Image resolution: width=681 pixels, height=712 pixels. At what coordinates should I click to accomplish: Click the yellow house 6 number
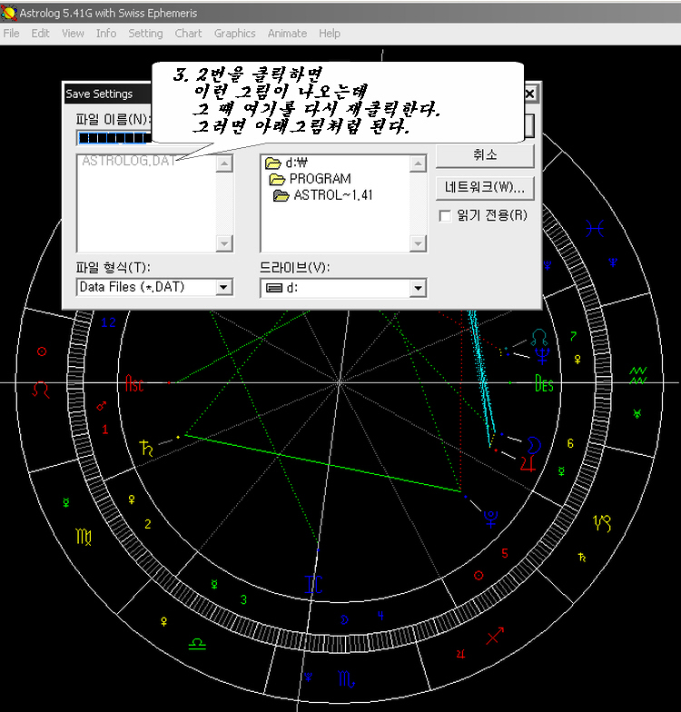570,443
